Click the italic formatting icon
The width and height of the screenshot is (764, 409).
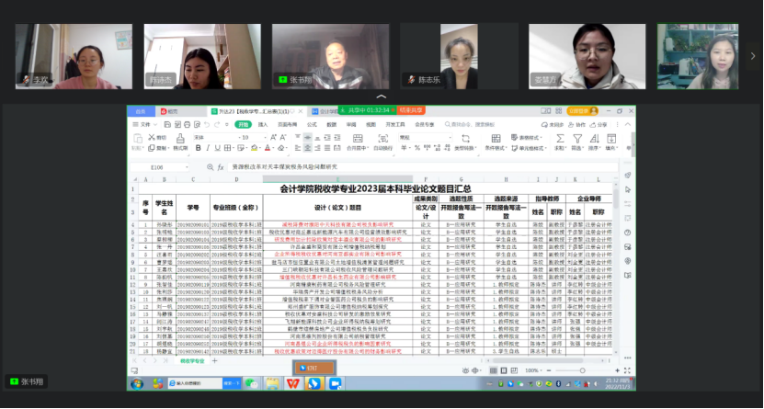click(x=208, y=148)
